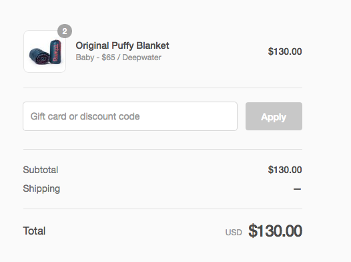This screenshot has width=351, height=262.
Task: Click the divider line below the product row
Action: click(163, 88)
